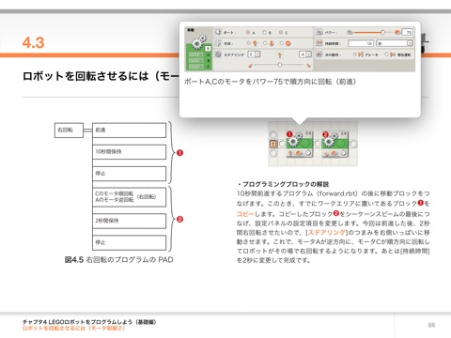Click the 方向 row icon
This screenshot has height=338, width=451.
218,43
